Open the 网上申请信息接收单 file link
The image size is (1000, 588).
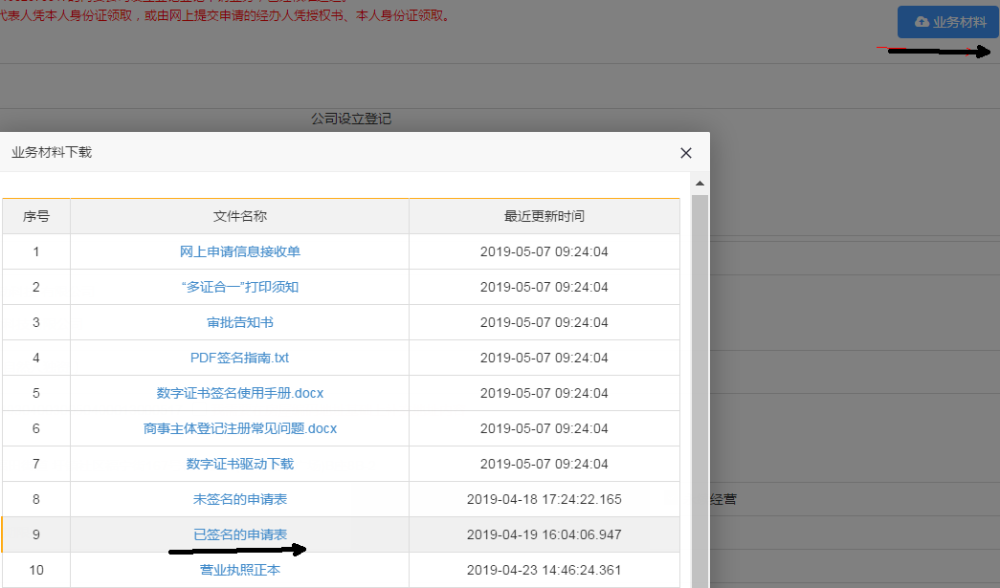pos(240,252)
